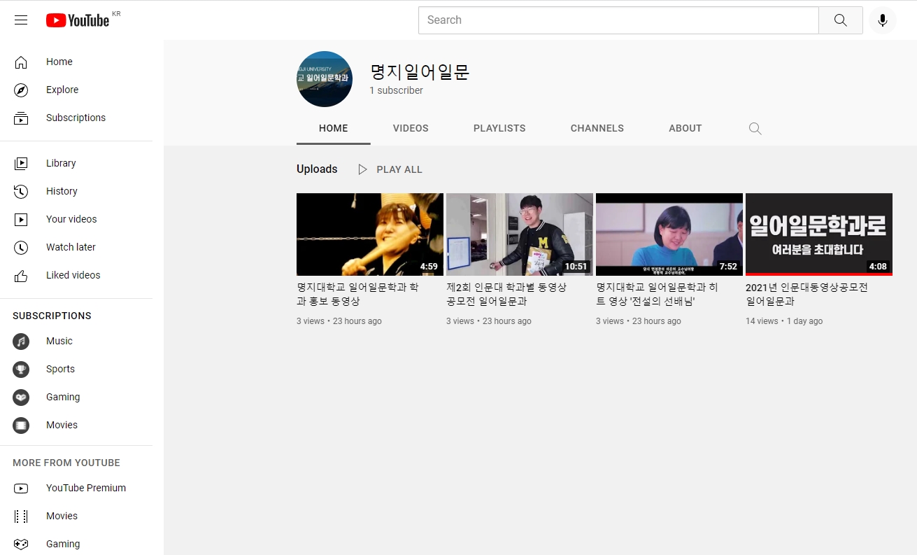Screen dimensions: 917x555
Task: Open Watch later in sidebar
Action: pos(70,247)
